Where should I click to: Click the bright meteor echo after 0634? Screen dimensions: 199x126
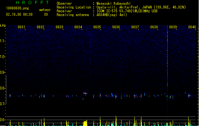[85, 93]
